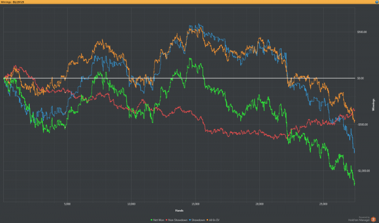
Task: Click the 15,000 hands x-axis label
Action: click(x=195, y=204)
